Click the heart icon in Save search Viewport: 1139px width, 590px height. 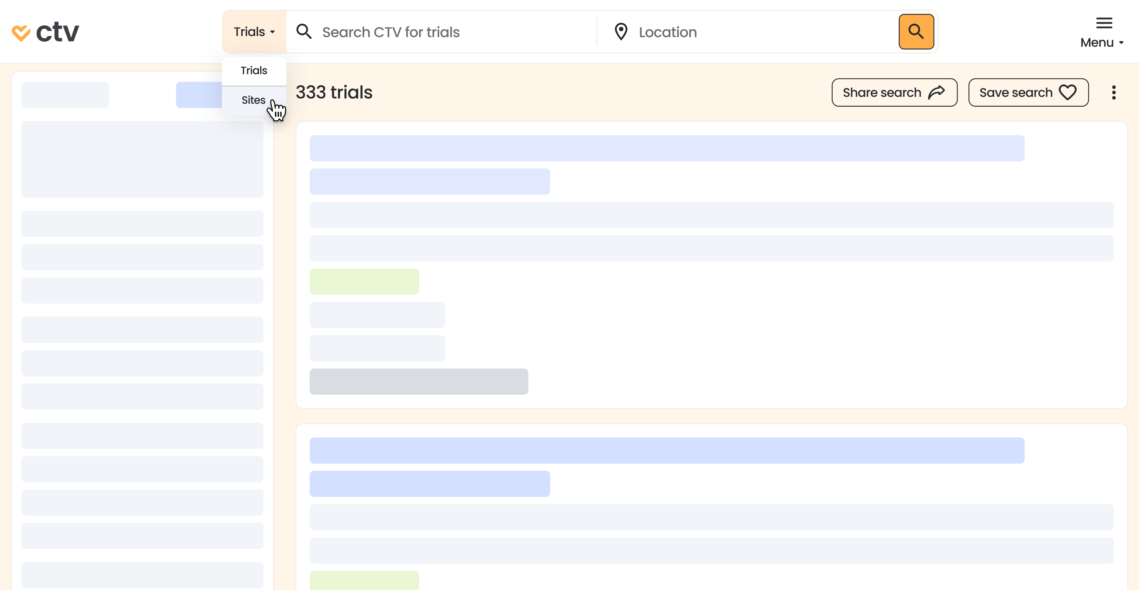[x=1067, y=93]
